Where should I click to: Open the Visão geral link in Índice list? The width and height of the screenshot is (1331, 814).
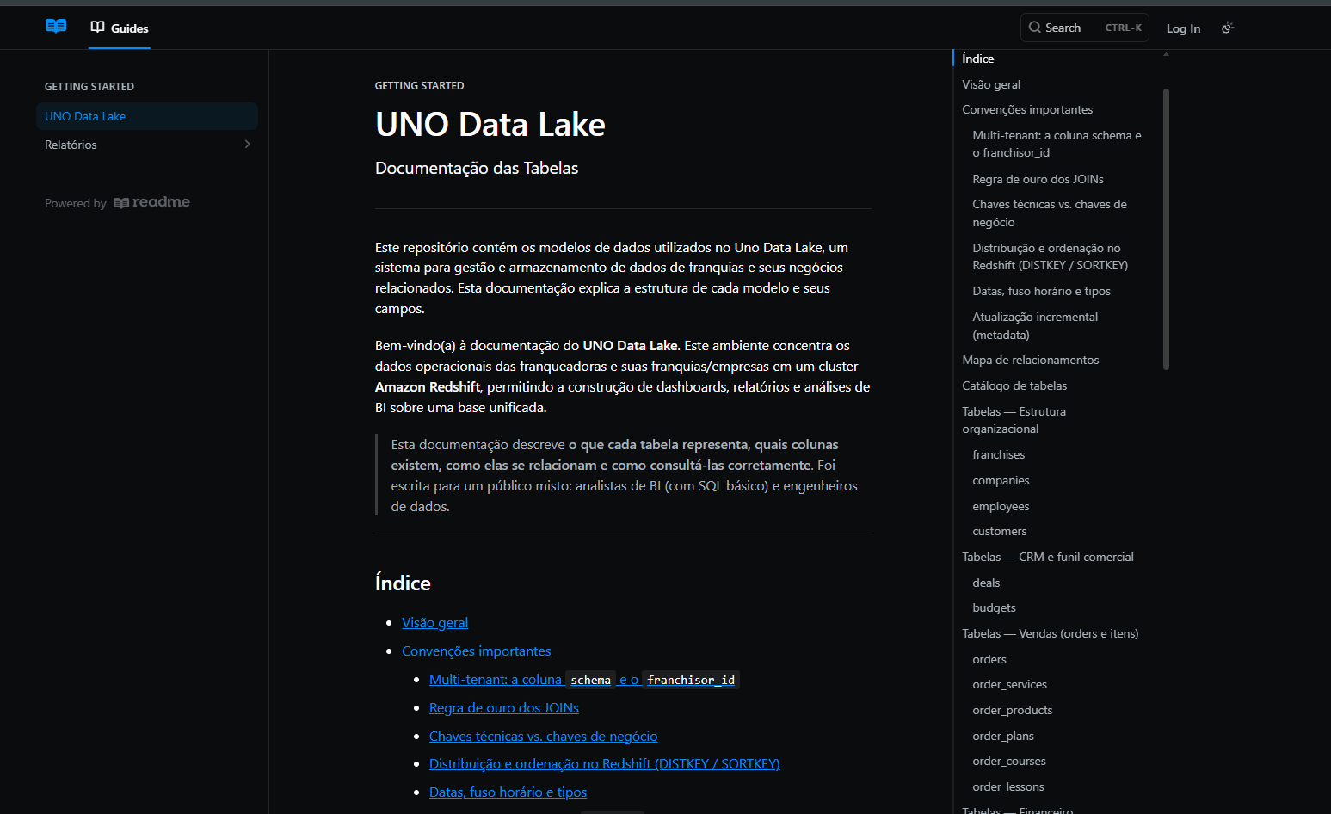point(434,623)
